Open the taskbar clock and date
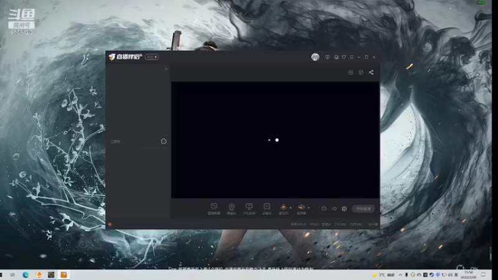498x280 pixels. tap(469, 274)
